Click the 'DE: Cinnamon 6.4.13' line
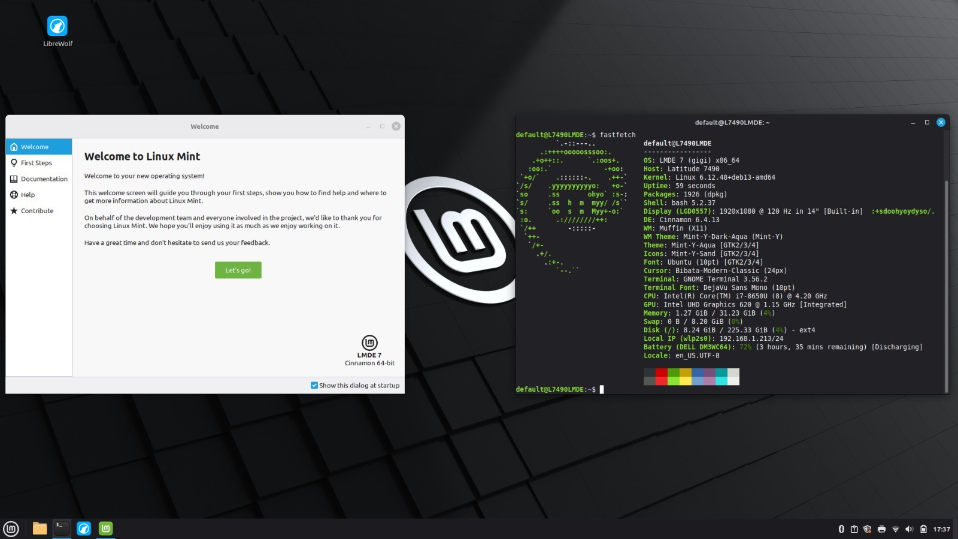 (681, 220)
